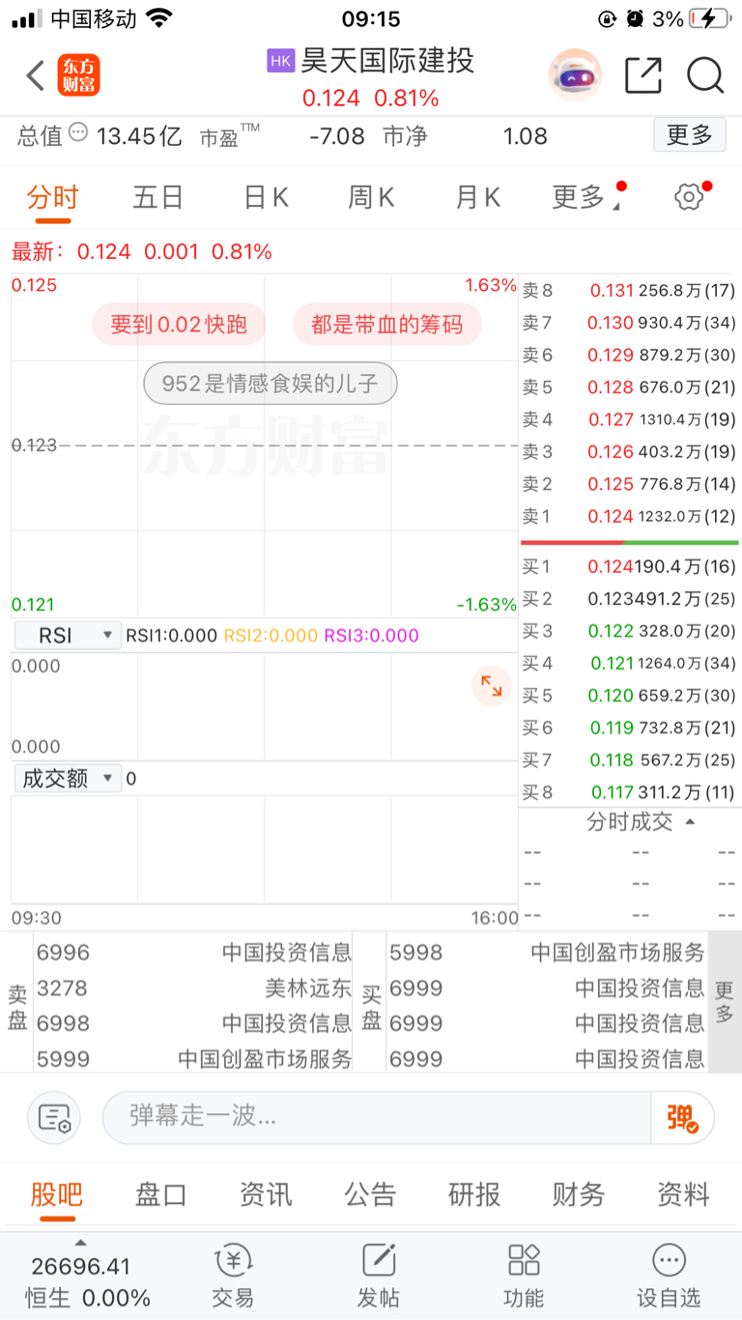Open the RSI indicator dropdown
Image resolution: width=742 pixels, height=1320 pixels.
click(68, 636)
